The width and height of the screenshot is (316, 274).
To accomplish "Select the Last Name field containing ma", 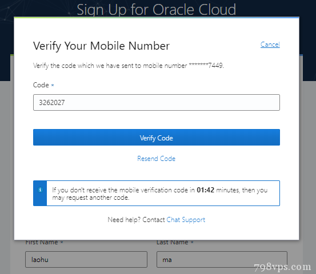I will [x=222, y=259].
